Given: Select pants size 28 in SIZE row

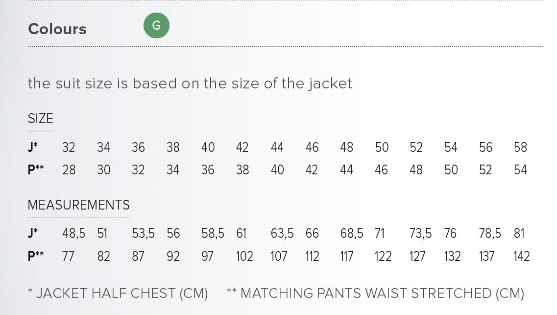Looking at the screenshot, I should 69,170.
